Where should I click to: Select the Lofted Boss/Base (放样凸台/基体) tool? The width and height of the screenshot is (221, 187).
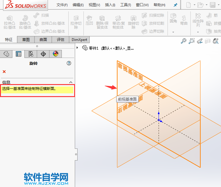(49, 23)
